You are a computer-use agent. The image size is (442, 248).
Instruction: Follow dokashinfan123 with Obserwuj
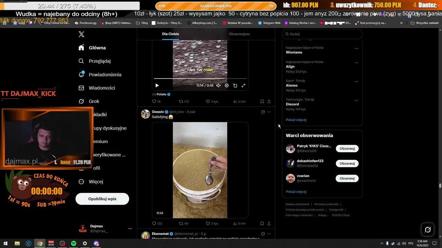coord(347,163)
